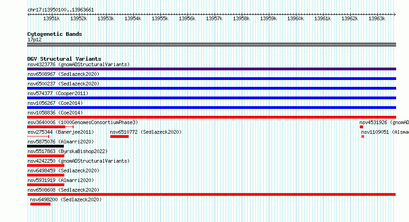The width and height of the screenshot is (409, 222).
Task: Open variant nsv574377 Cooper2011 label
Action: click(58, 93)
